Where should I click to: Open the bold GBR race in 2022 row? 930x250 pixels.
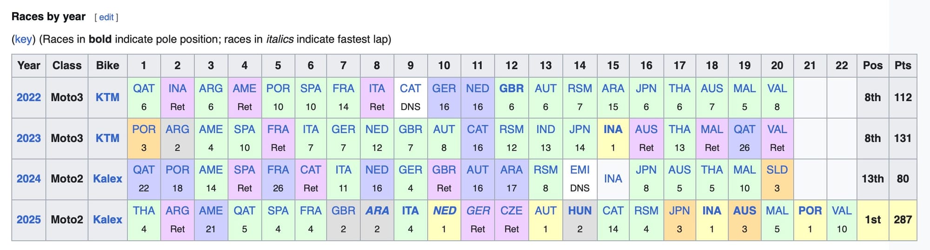coord(511,89)
